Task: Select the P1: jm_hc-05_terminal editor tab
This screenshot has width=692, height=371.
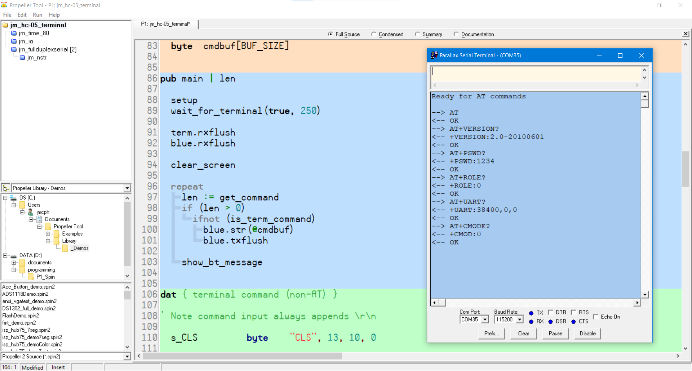Action: point(165,24)
